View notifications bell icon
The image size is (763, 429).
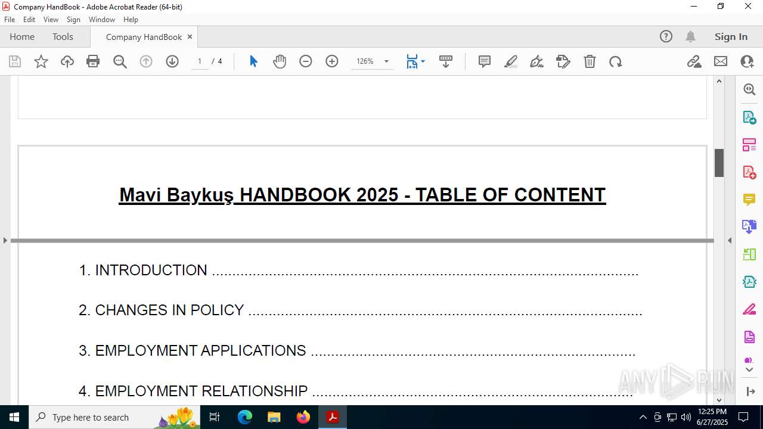click(x=690, y=36)
